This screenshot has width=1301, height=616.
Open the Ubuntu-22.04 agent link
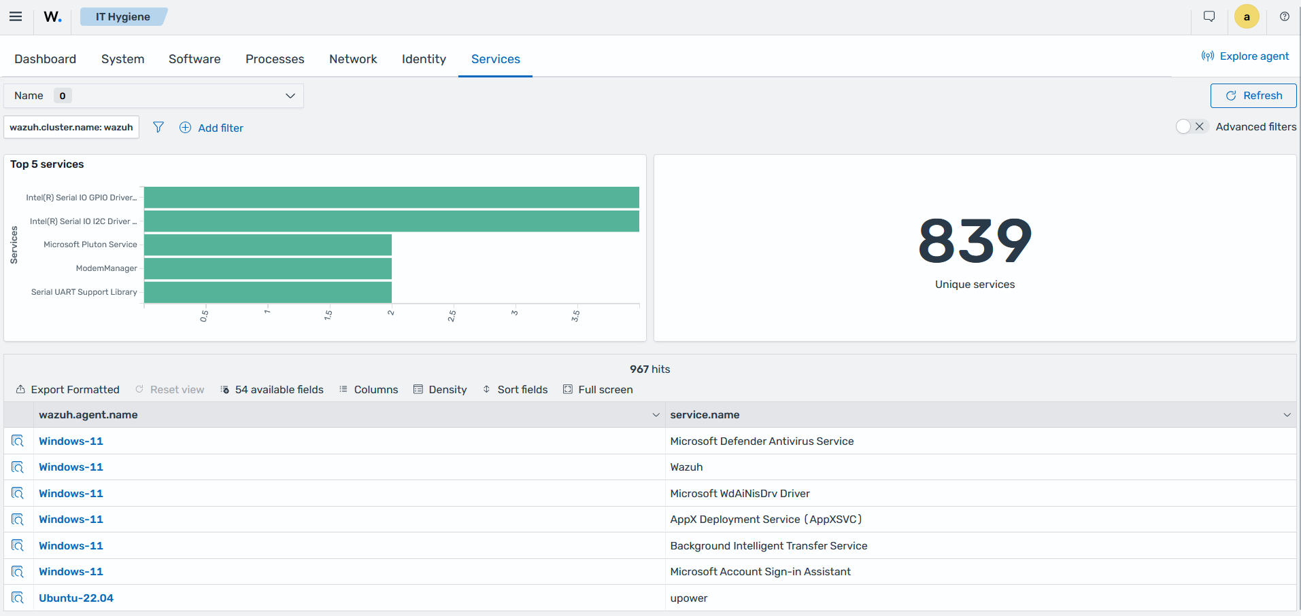click(x=76, y=598)
